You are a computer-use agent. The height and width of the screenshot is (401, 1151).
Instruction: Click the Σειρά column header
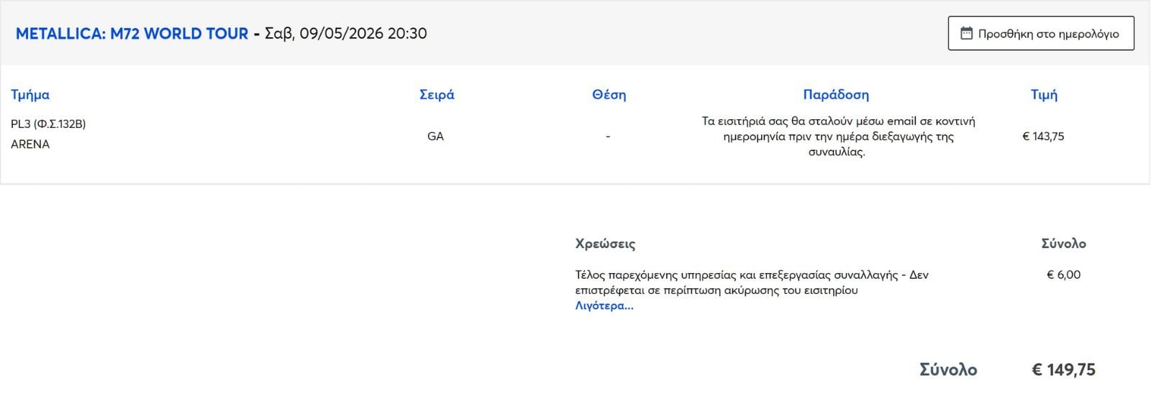[437, 94]
